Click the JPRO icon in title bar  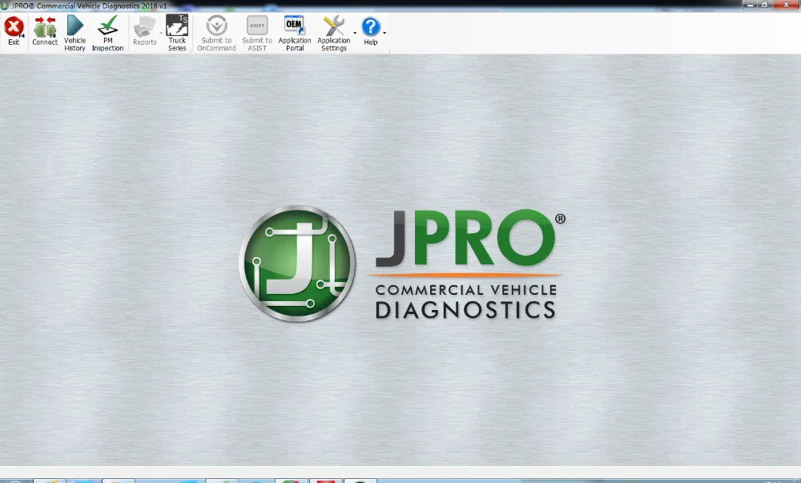(x=5, y=6)
